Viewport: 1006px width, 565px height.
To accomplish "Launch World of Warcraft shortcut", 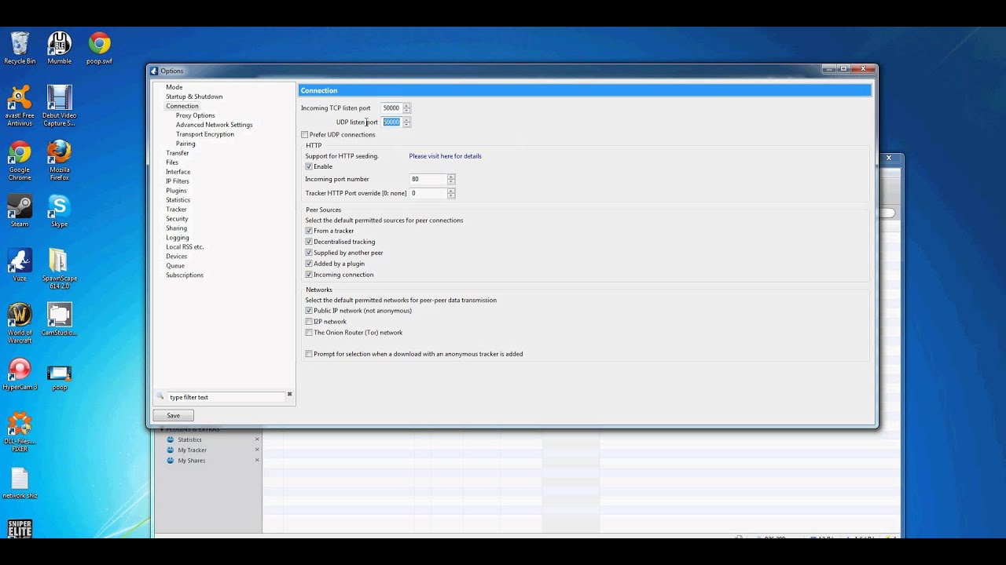I will click(x=20, y=323).
